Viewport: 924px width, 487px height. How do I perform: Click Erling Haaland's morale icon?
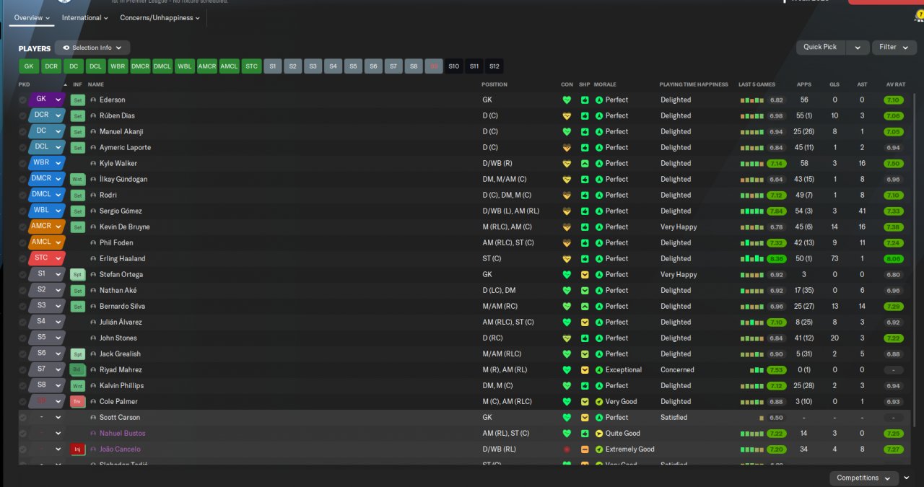[598, 258]
